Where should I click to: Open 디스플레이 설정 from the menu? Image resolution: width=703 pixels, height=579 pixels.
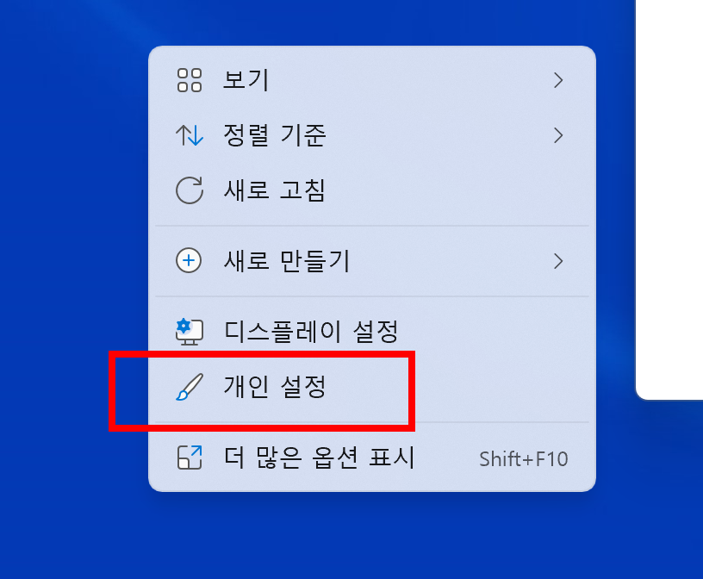[x=371, y=332]
